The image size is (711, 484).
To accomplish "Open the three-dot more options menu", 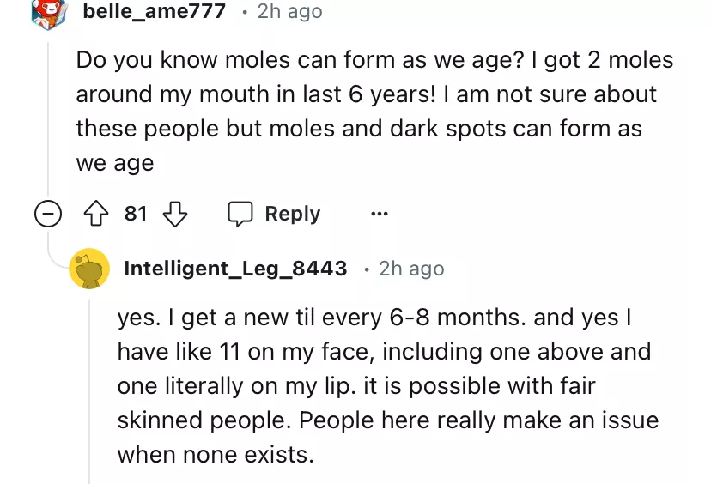I will pyautogui.click(x=379, y=214).
